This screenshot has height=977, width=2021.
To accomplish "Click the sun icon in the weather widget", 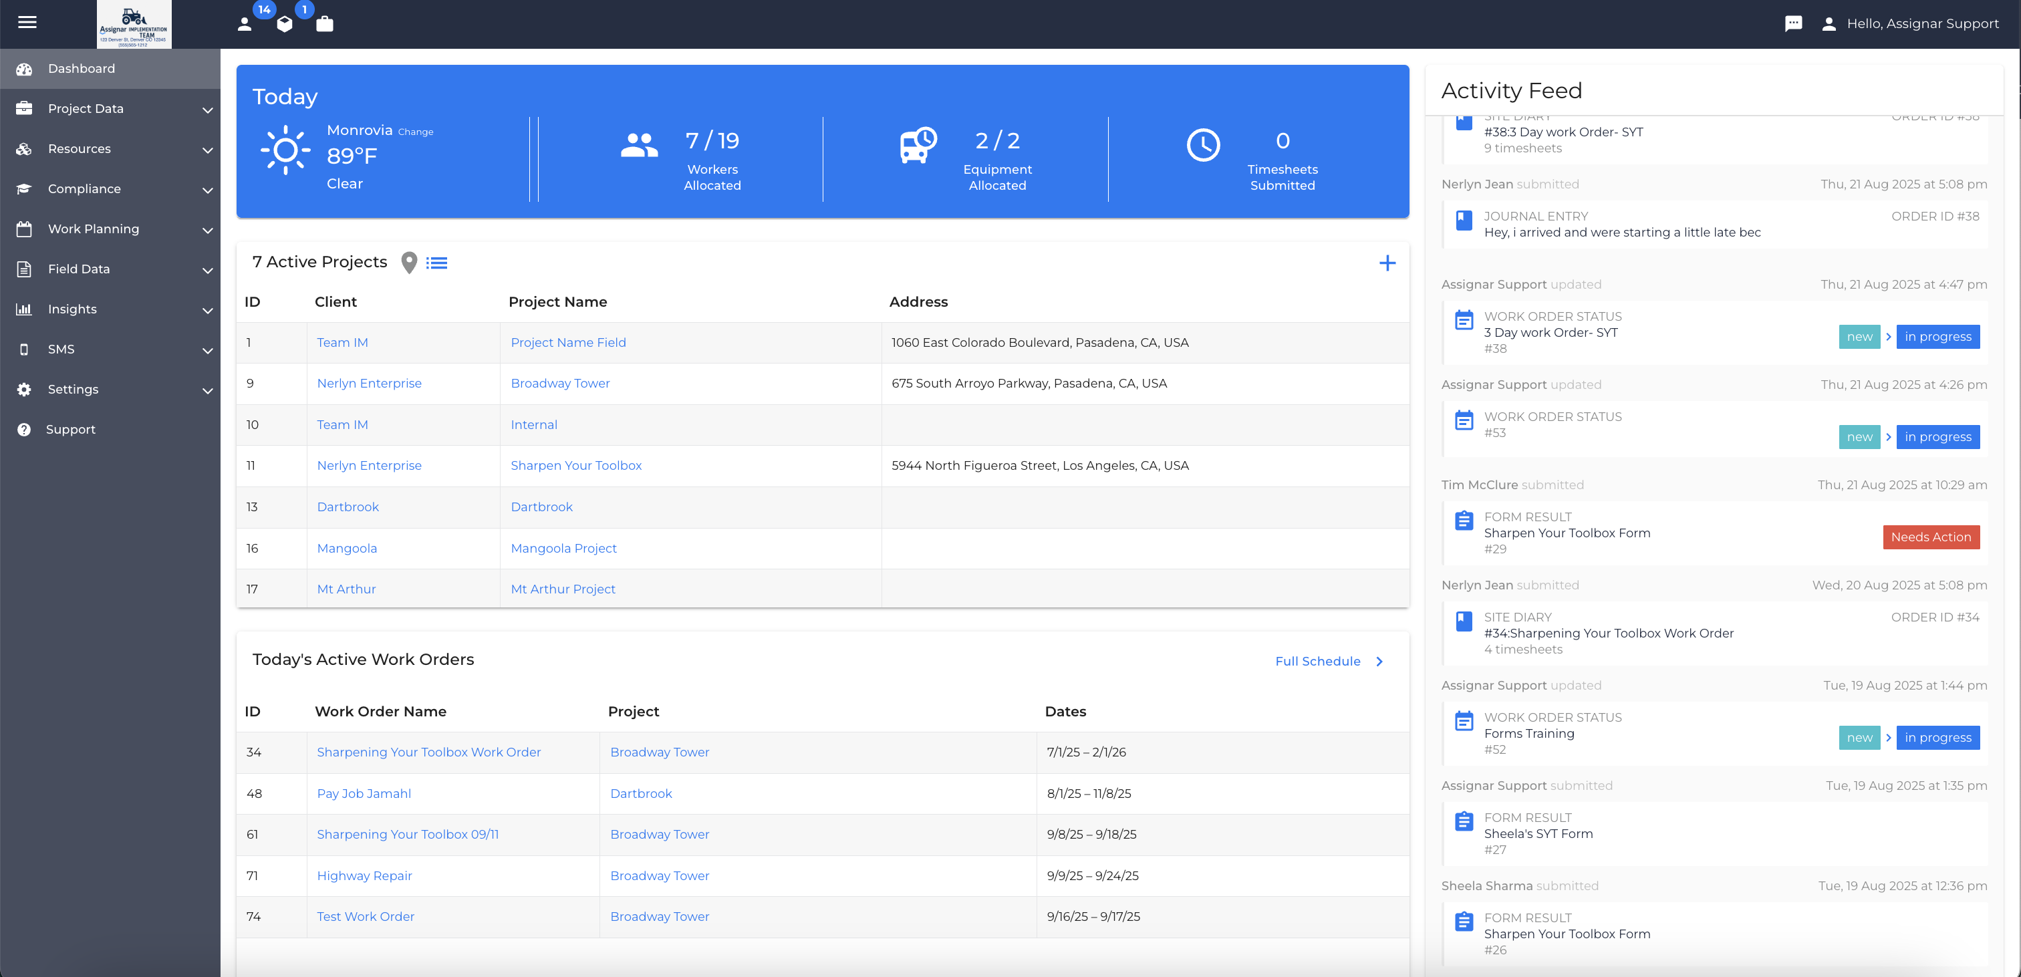I will click(x=285, y=150).
